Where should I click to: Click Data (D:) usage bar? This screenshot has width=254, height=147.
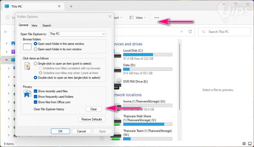coord(148,69)
